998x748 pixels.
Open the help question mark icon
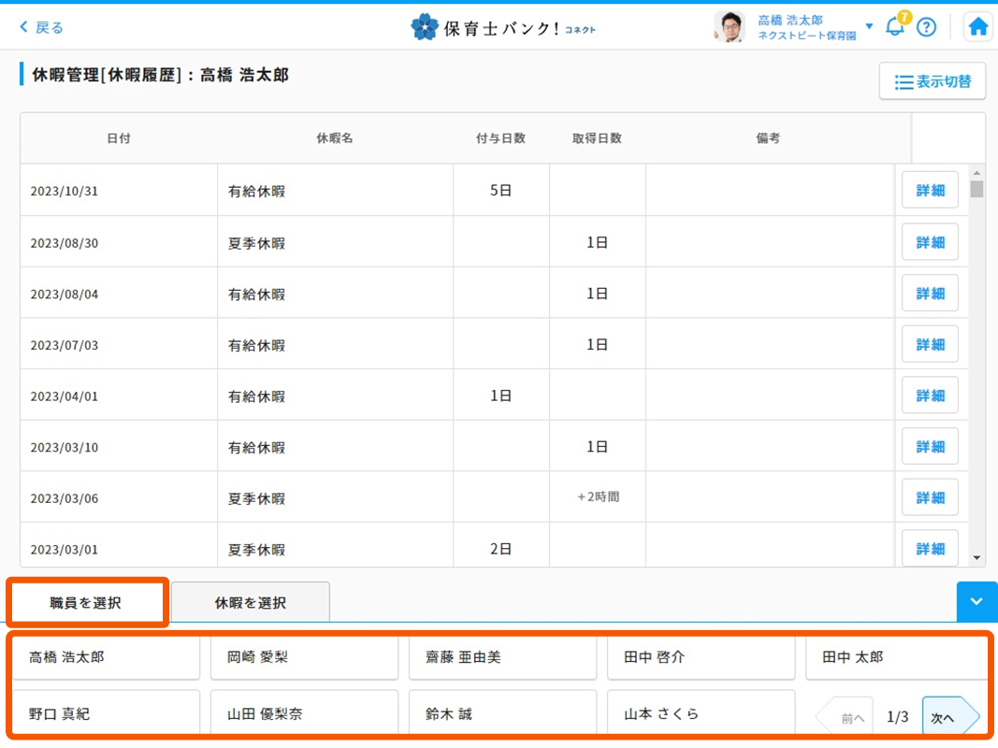click(926, 27)
